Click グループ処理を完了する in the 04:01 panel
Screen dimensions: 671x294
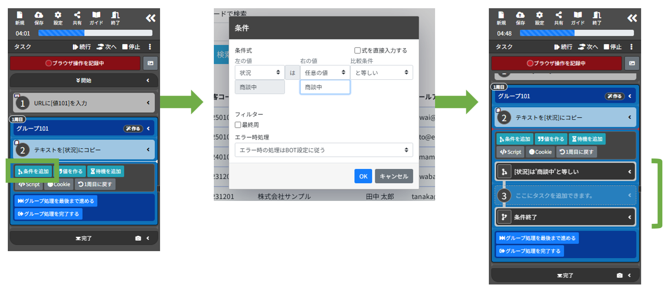pyautogui.click(x=49, y=214)
